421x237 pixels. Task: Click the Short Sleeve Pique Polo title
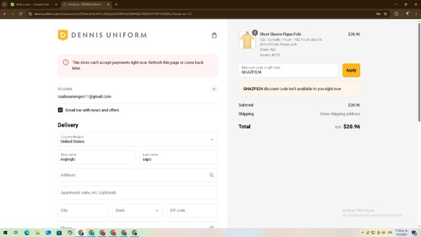point(280,34)
